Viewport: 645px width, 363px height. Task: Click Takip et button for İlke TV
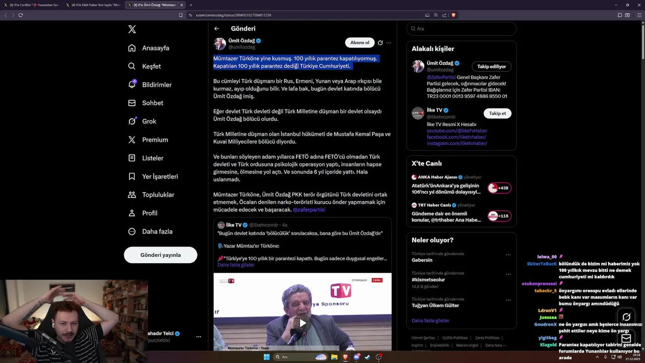(497, 113)
